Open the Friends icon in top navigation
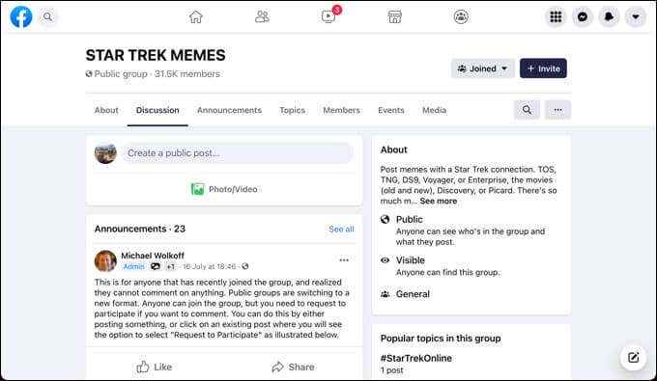 tap(262, 16)
